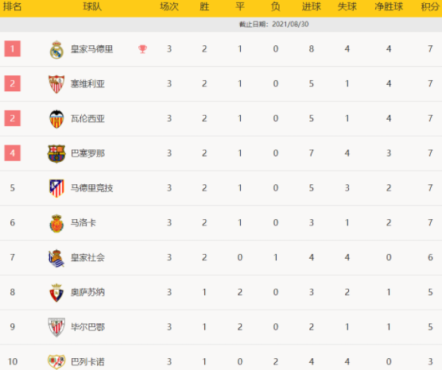This screenshot has width=442, height=370.
Task: Open the 皇家马德里 team link
Action: (91, 49)
